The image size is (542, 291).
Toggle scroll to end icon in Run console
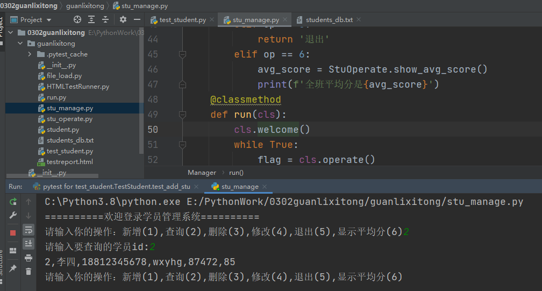(x=28, y=244)
